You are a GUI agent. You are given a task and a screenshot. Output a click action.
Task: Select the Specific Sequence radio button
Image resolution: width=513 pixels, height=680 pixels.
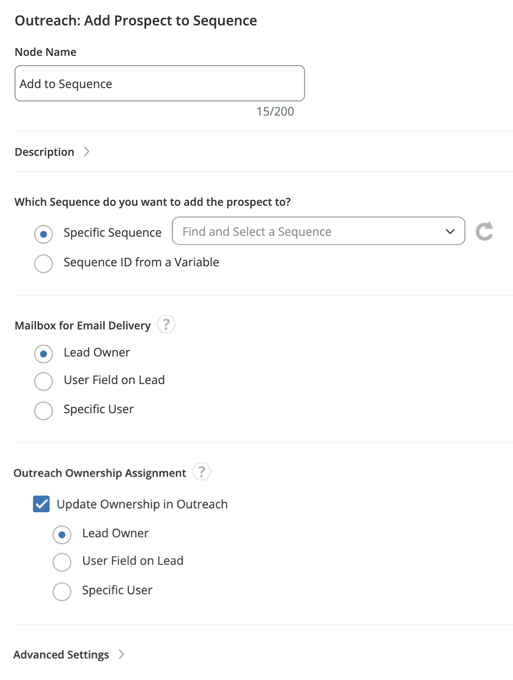[x=44, y=234]
